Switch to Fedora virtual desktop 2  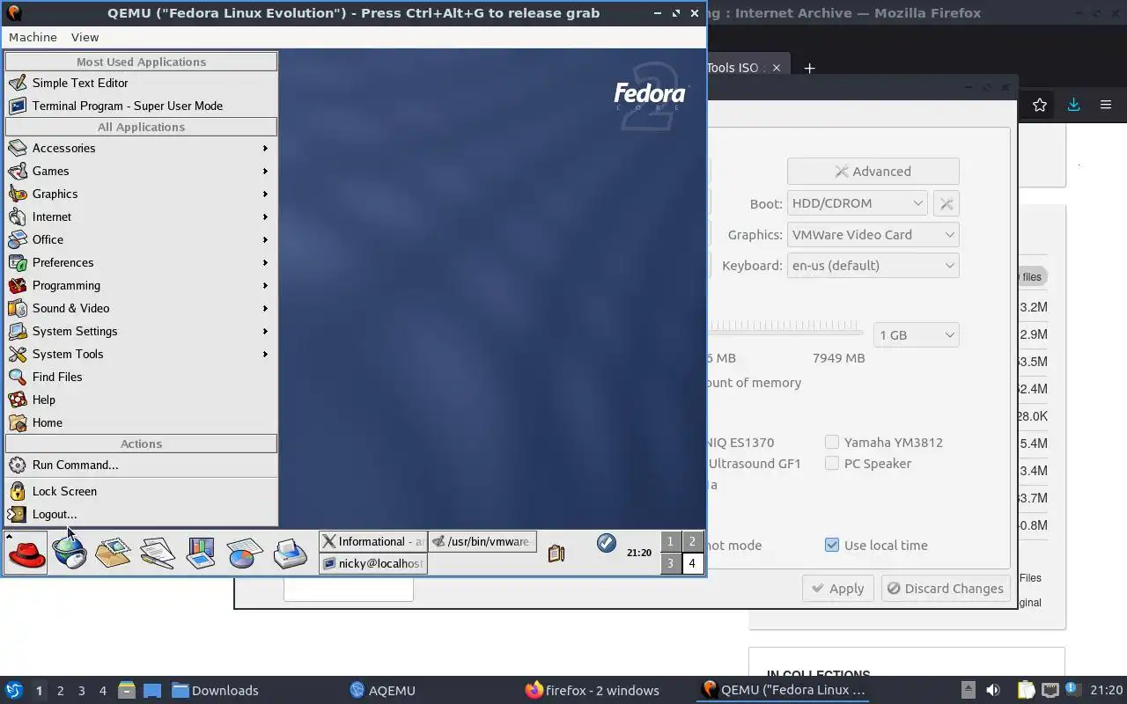(x=693, y=542)
